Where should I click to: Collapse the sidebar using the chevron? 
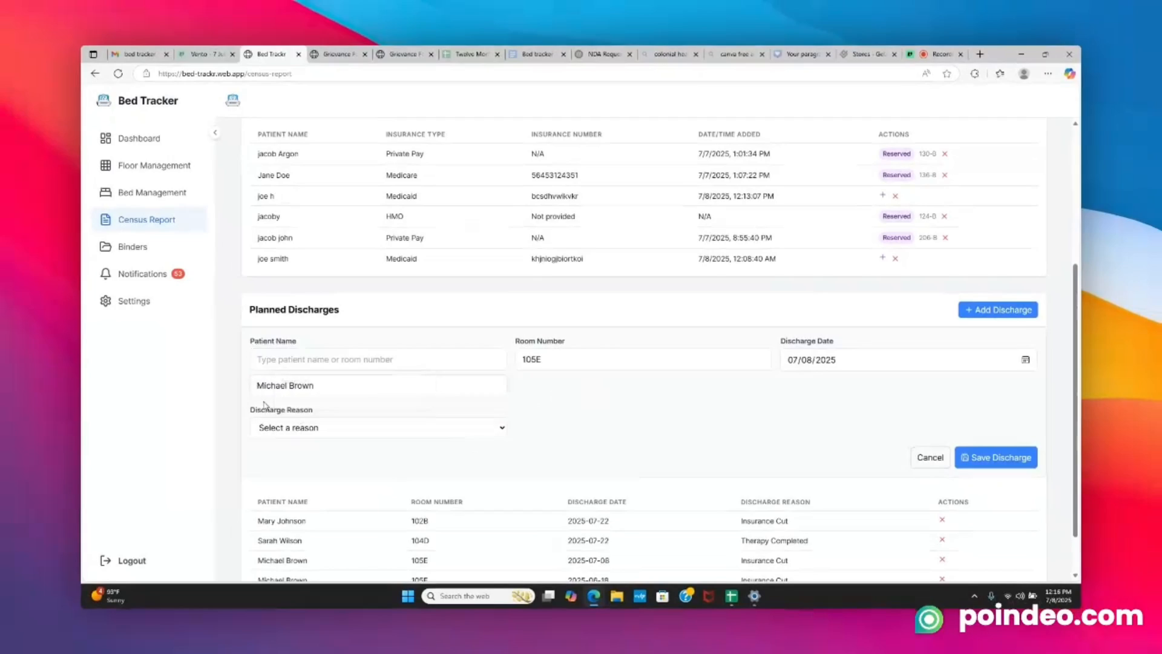point(215,132)
